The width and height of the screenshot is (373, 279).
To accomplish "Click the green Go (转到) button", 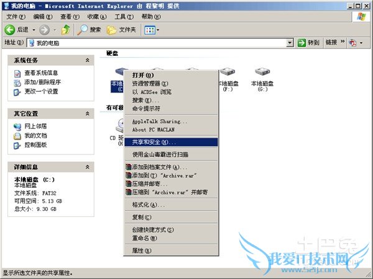I will click(x=308, y=43).
